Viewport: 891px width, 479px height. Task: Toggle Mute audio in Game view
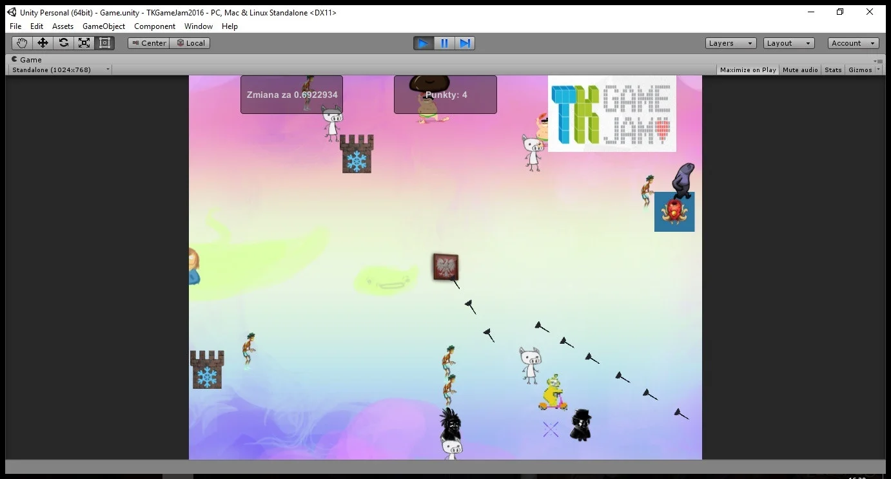(800, 70)
